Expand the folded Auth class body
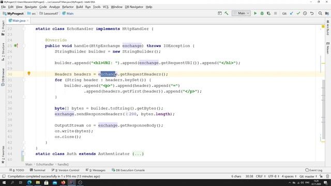331x186 pixels. (138, 154)
